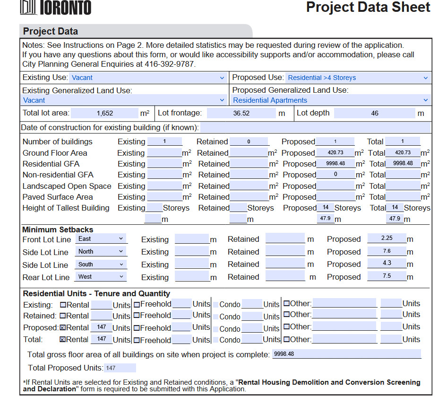The height and width of the screenshot is (397, 438).
Task: Toggle the Total Rental checkbox
Action: (x=63, y=340)
